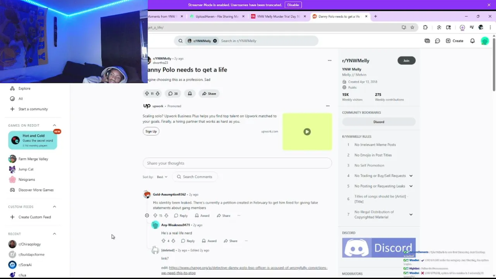Close the Danny Polo browser tab
The image size is (496, 279).
click(366, 16)
